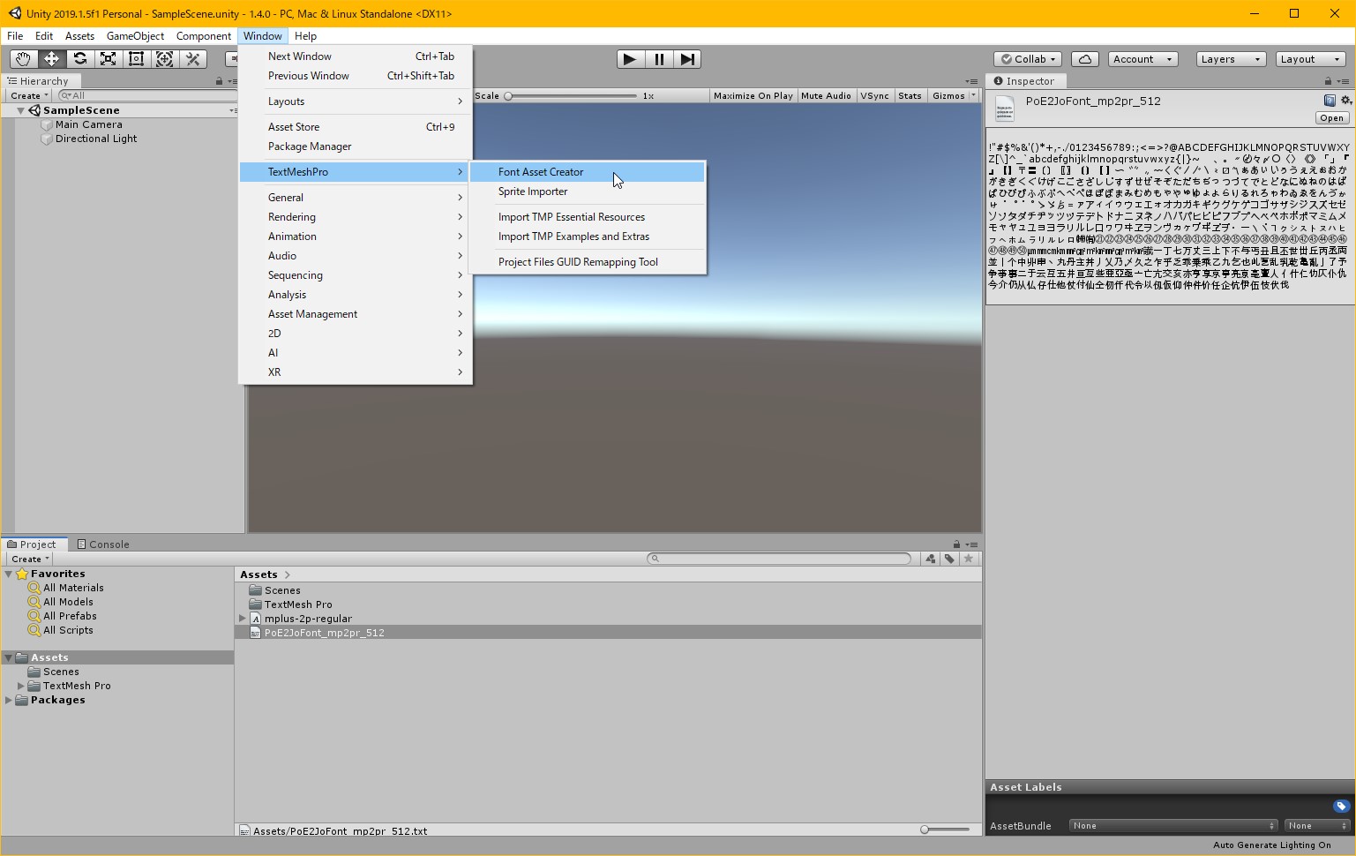
Task: Pause the game preview
Action: (x=658, y=59)
